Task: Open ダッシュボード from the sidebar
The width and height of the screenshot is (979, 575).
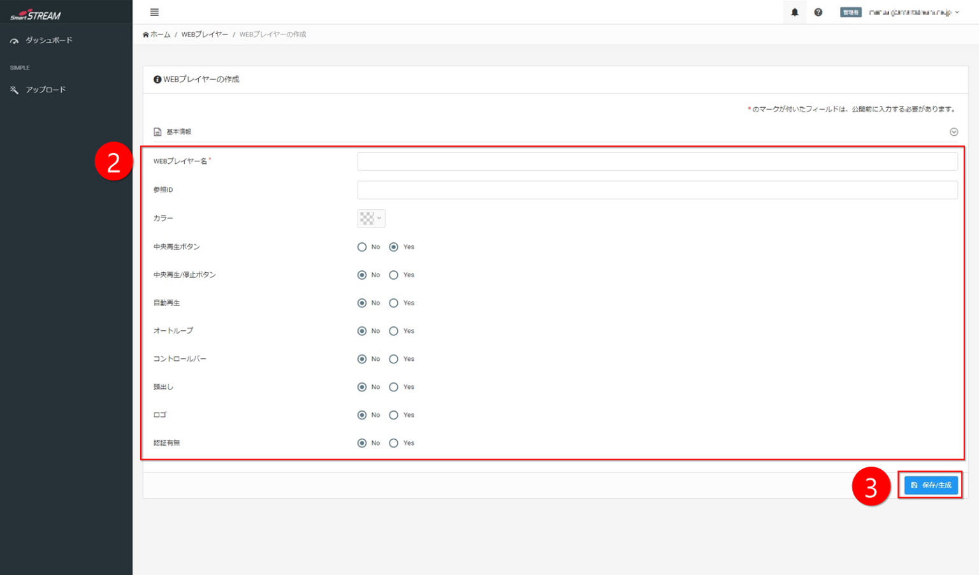Action: [48, 40]
